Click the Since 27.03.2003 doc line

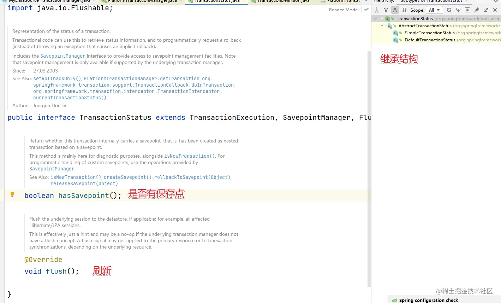[x=35, y=71]
